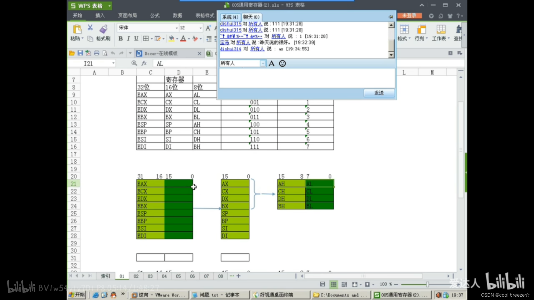Open the print preview icon
534x300 pixels.
[x=105, y=53]
